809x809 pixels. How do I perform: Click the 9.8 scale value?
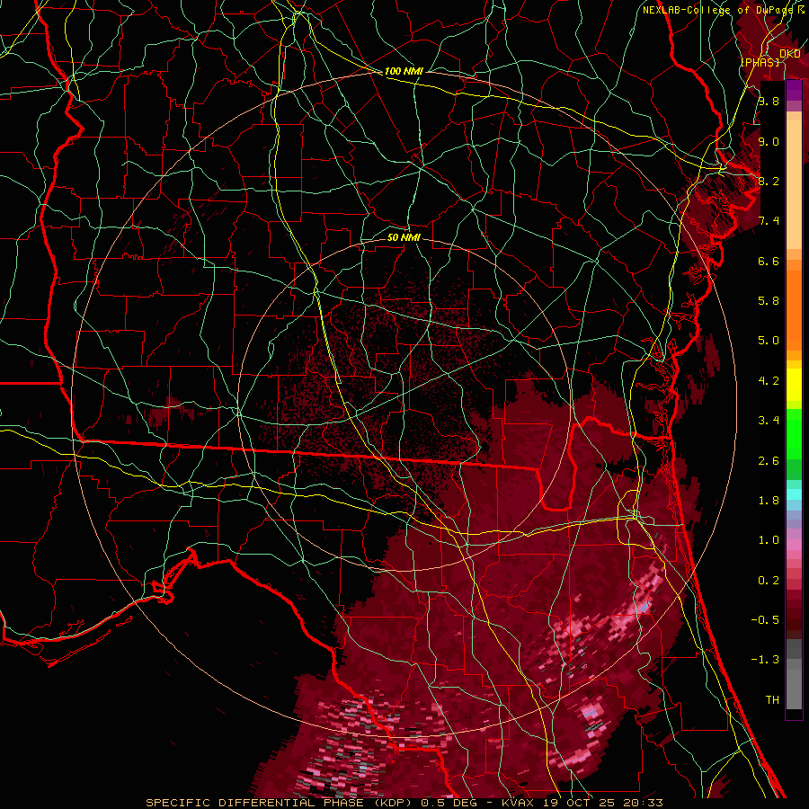click(x=769, y=101)
